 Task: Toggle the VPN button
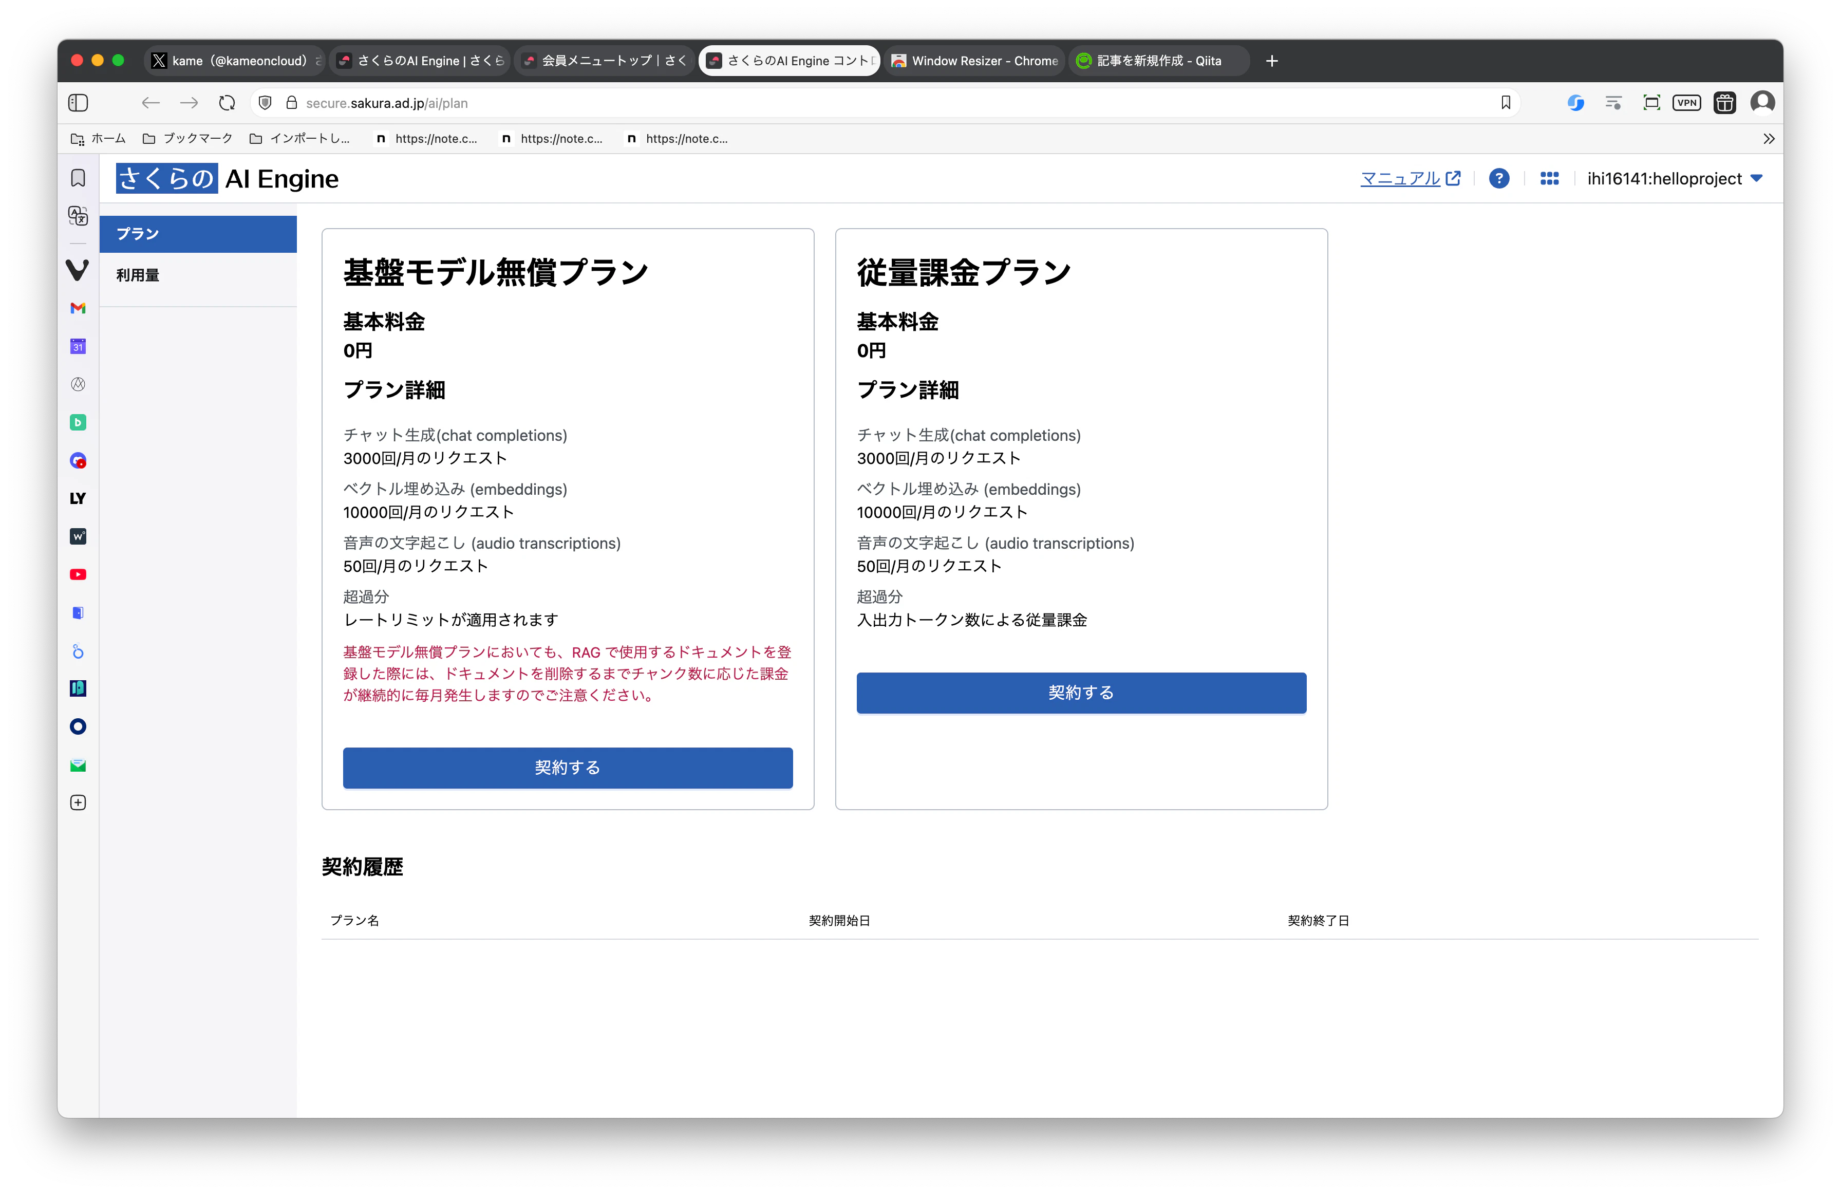[1686, 103]
